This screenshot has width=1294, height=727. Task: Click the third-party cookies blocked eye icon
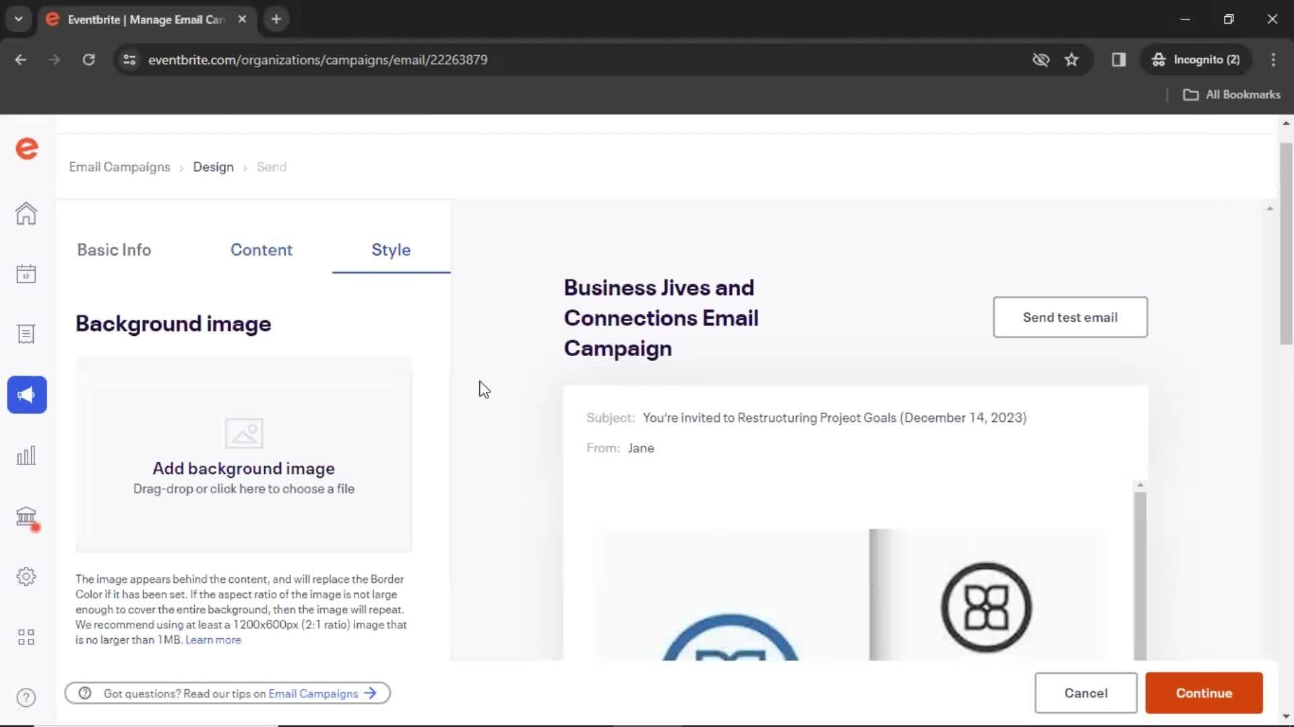(1041, 59)
